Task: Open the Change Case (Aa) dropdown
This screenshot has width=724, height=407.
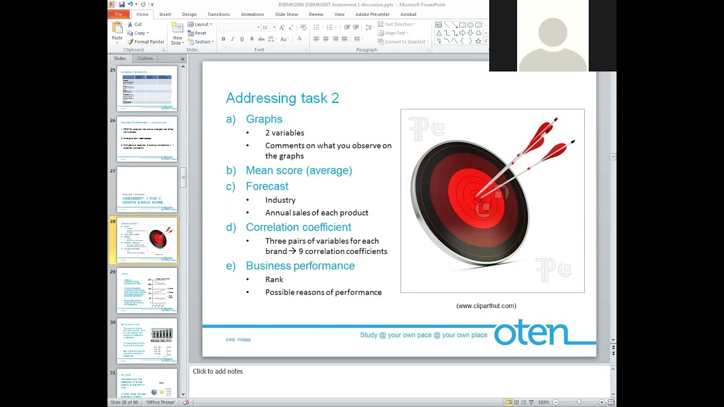Action: tap(285, 39)
